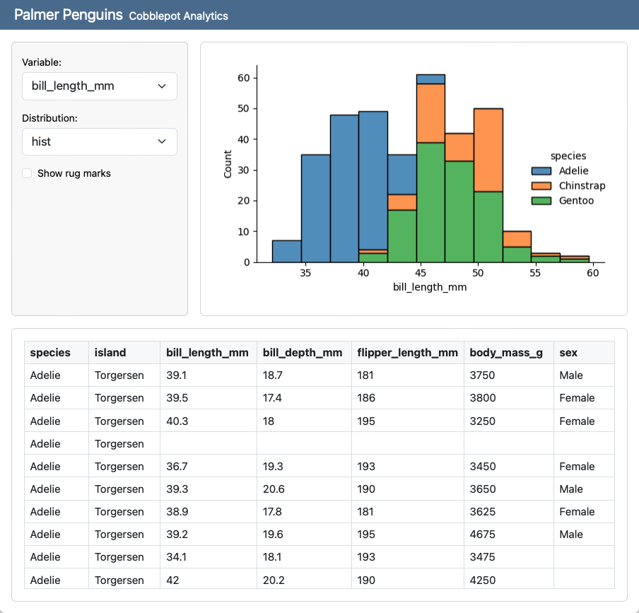Enable the Show rug marks checkbox
Screen dimensions: 639x613
[x=26, y=173]
